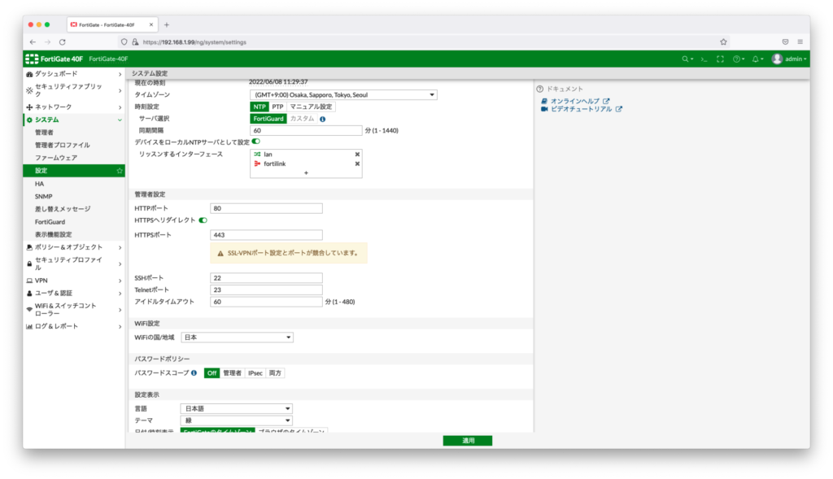Open the browser hamburger menu
This screenshot has height=479, width=833.
pyautogui.click(x=800, y=42)
